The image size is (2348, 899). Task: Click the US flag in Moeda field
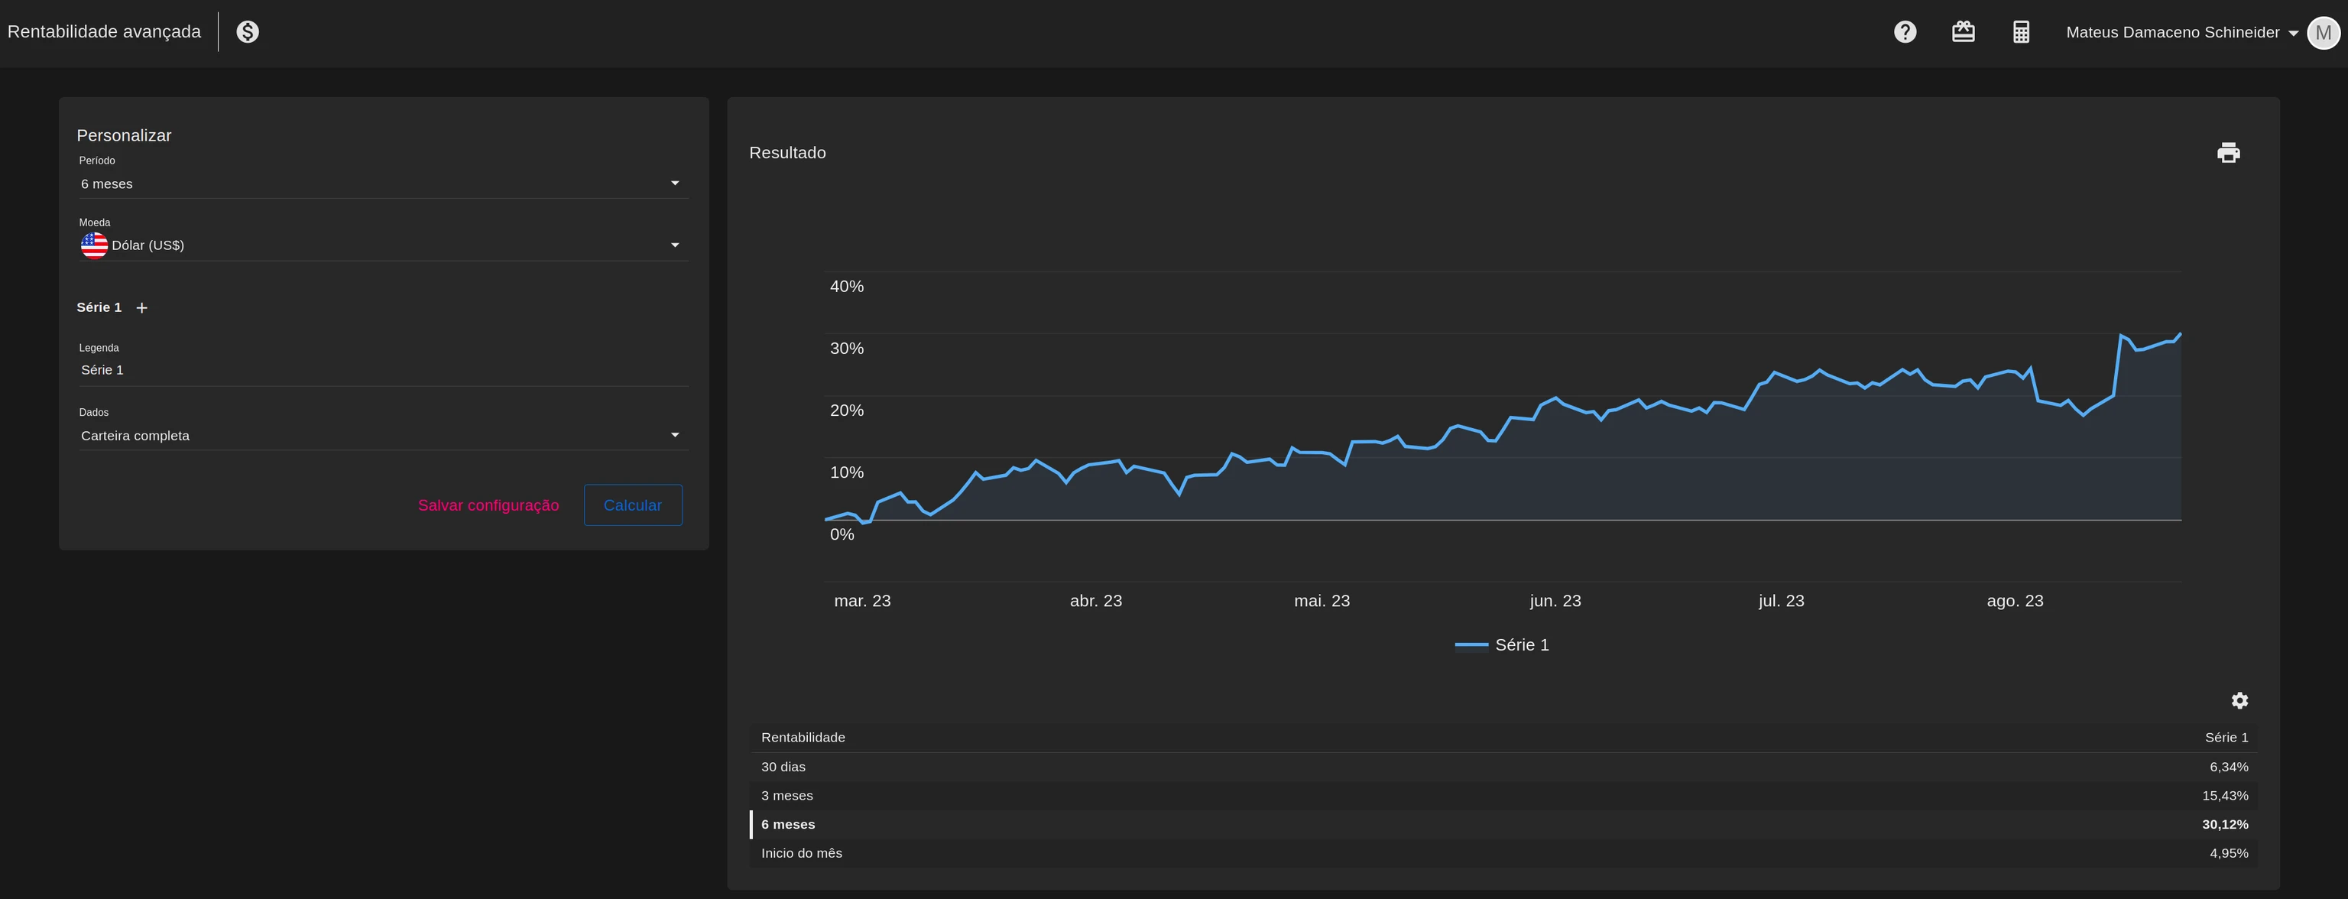click(x=94, y=245)
